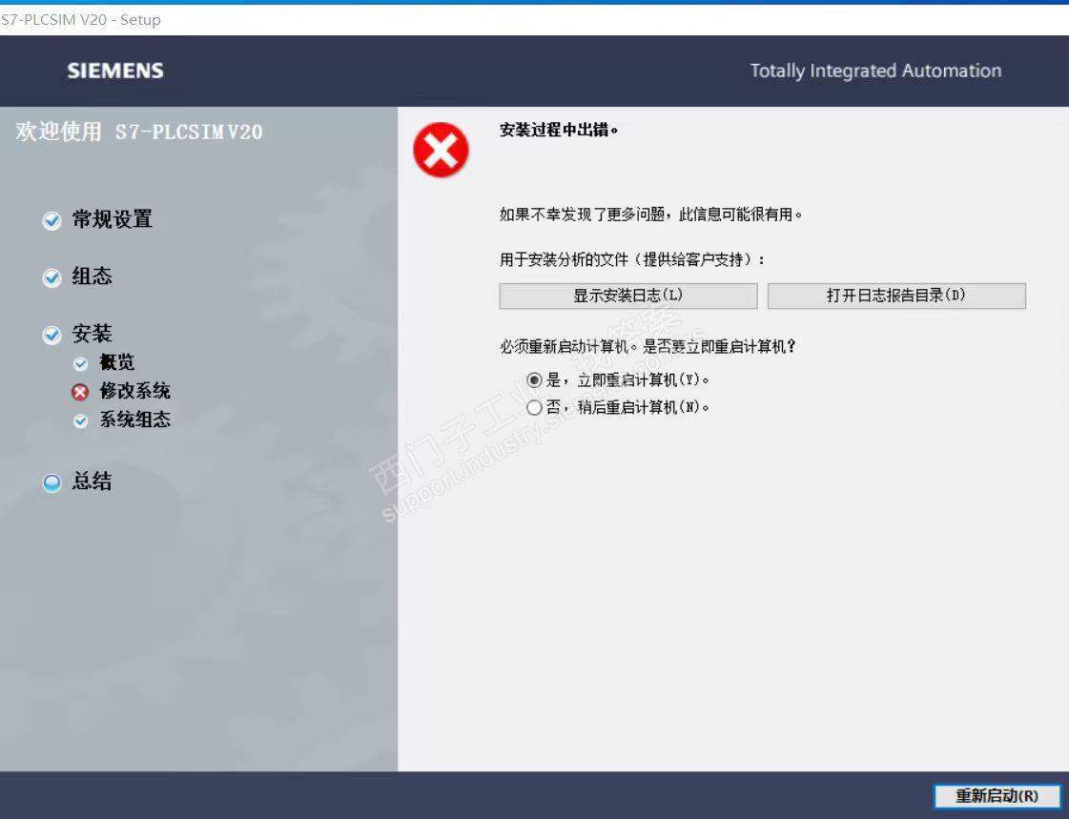This screenshot has height=819, width=1069.
Task: Click the 用于安装分析的文件 label
Action: [x=632, y=259]
